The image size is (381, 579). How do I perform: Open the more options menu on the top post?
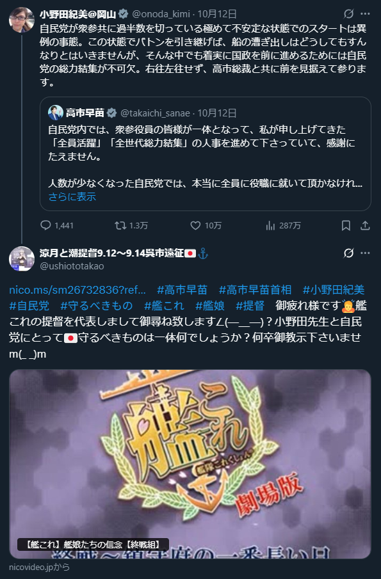pyautogui.click(x=365, y=14)
